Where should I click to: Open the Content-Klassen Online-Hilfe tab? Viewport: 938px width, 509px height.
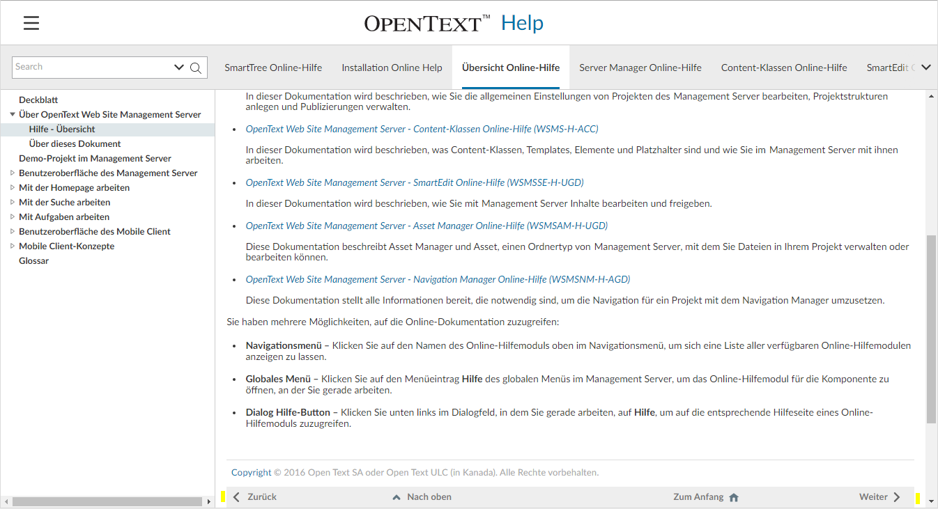(x=784, y=68)
